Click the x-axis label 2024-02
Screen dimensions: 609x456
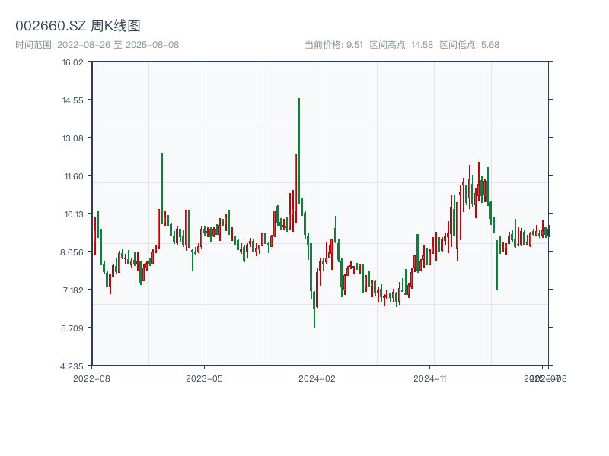click(317, 378)
